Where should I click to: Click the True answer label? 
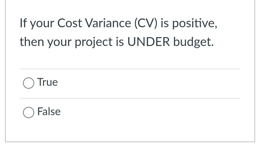[47, 82]
